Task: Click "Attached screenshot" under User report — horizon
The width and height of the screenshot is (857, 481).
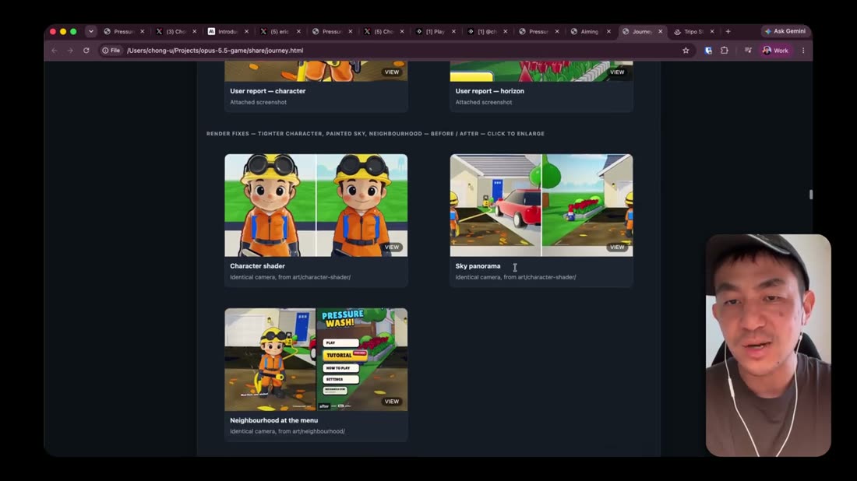Action: click(484, 102)
